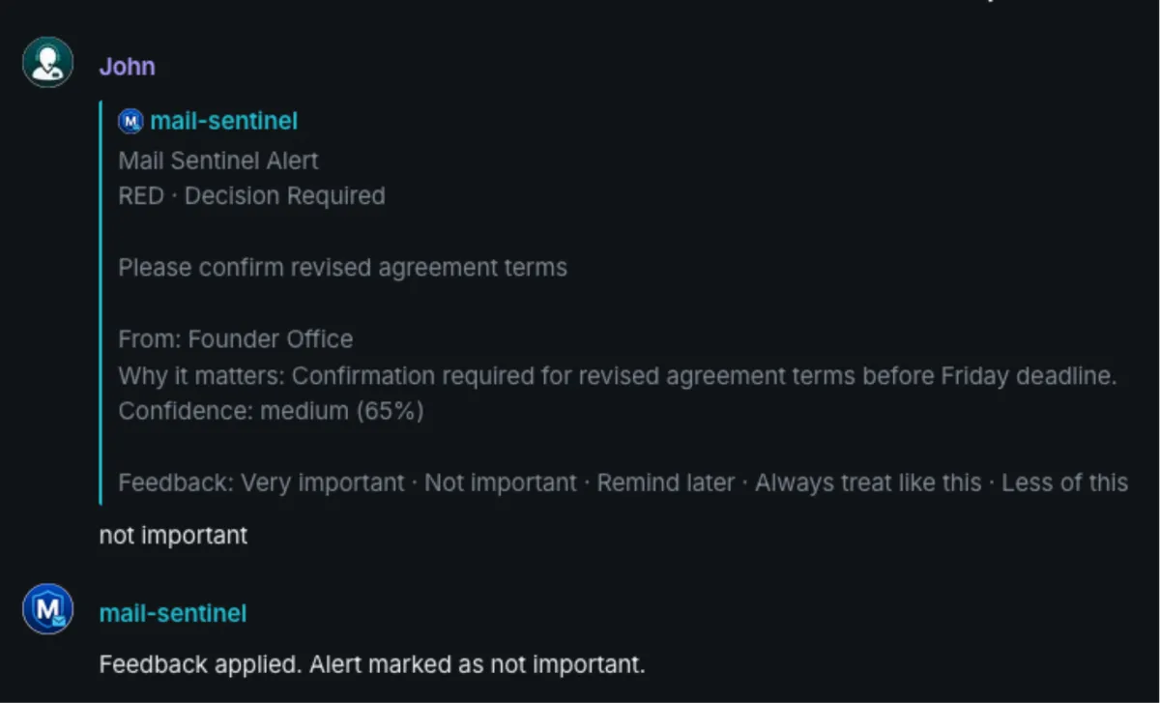Screen dimensions: 1160x703
Task: Open John's profile via his username
Action: [x=127, y=67]
